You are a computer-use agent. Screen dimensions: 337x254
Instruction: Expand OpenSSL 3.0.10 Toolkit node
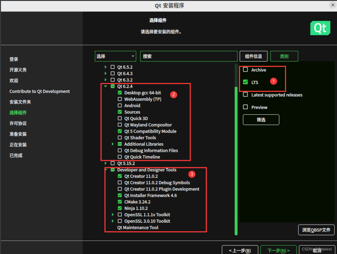point(113,221)
